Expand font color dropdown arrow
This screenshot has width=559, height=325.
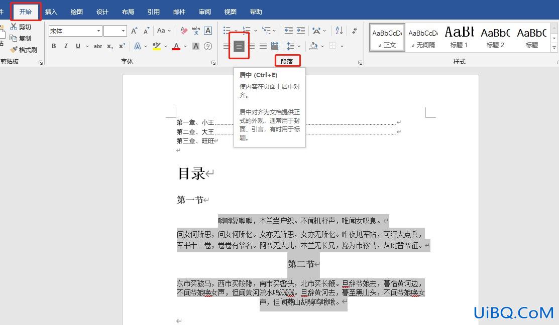(x=185, y=46)
